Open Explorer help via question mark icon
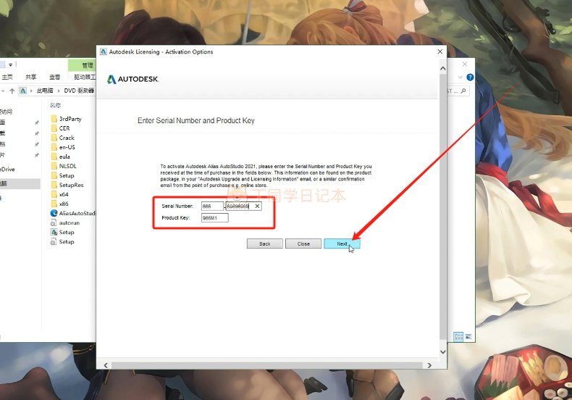 [x=470, y=77]
